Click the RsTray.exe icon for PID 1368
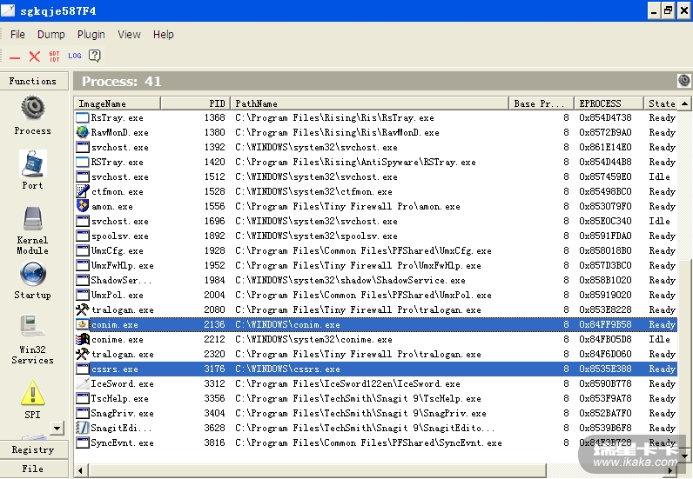The height and width of the screenshot is (479, 693). tap(82, 117)
